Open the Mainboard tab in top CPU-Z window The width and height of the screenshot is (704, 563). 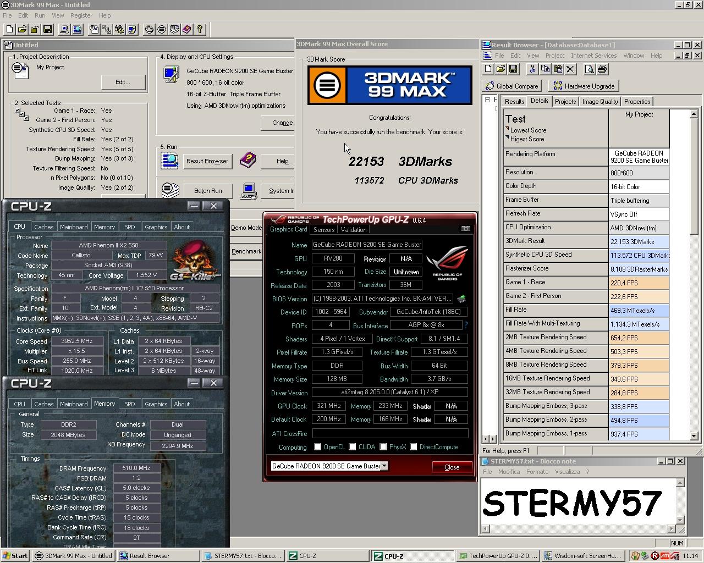coord(74,227)
